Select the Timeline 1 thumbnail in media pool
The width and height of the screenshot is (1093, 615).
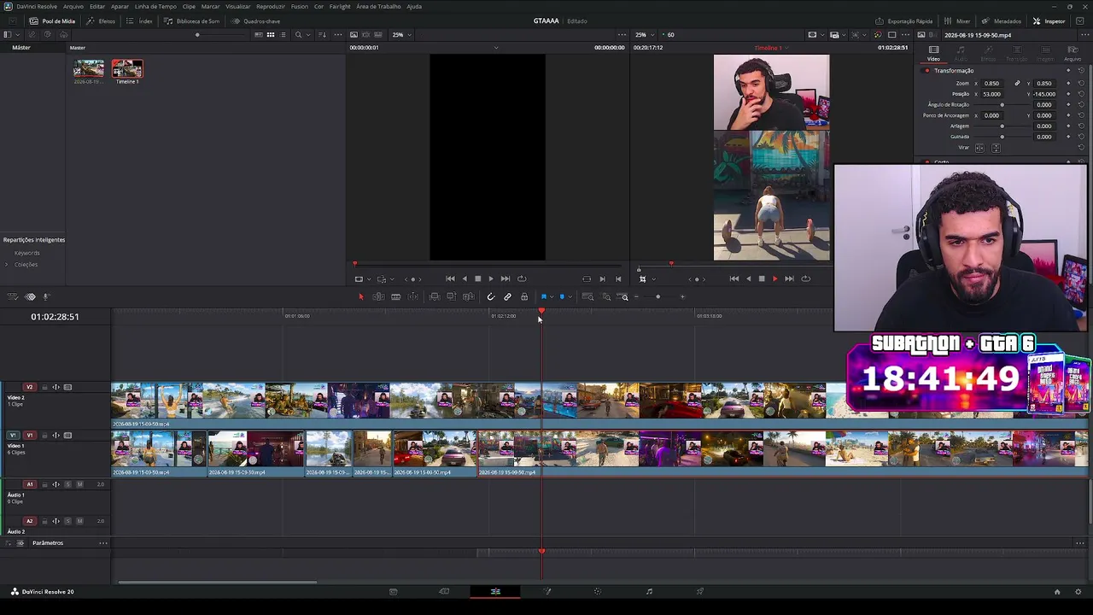point(127,69)
